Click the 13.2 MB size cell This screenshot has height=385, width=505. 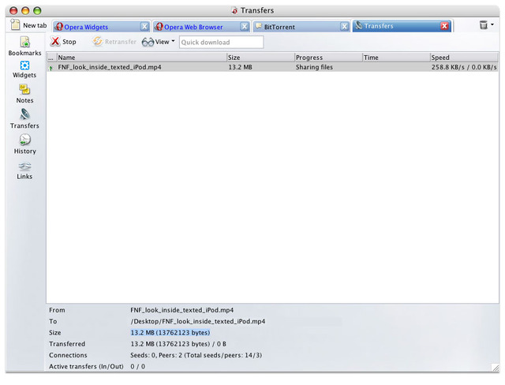pos(240,67)
